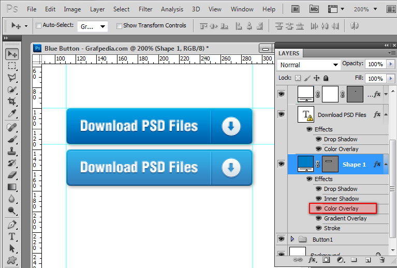Collapse Shape 1 layer effects arrow

pyautogui.click(x=386, y=164)
